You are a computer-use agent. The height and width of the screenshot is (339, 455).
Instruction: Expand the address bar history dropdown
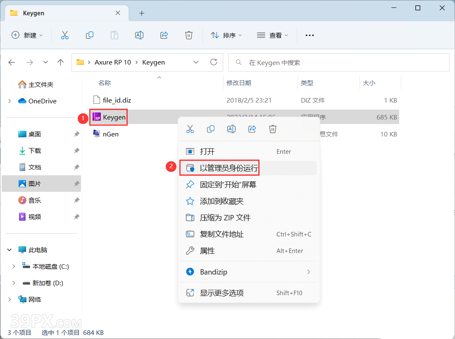point(196,62)
